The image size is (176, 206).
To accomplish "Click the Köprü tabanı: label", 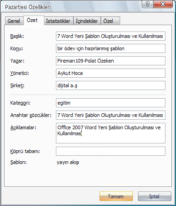I will pos(25,151).
